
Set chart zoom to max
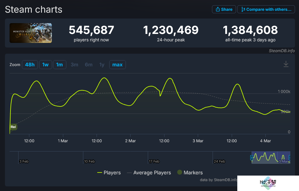point(118,64)
